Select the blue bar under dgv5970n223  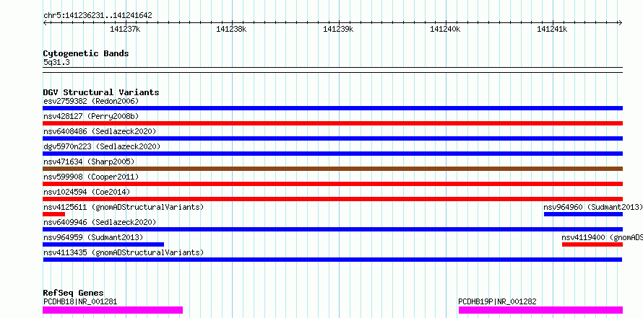pos(332,154)
